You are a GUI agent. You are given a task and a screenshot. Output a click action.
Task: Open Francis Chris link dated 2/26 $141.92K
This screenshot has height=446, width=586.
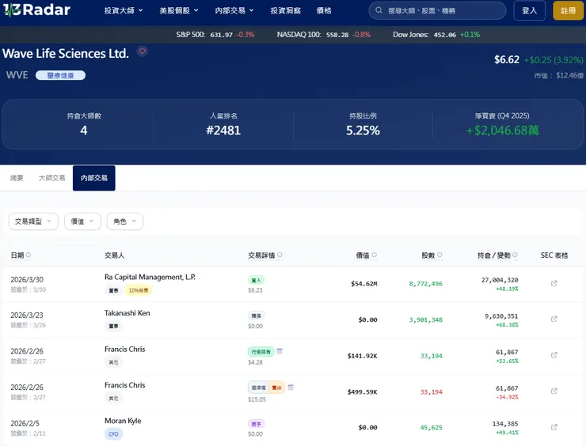[125, 349]
